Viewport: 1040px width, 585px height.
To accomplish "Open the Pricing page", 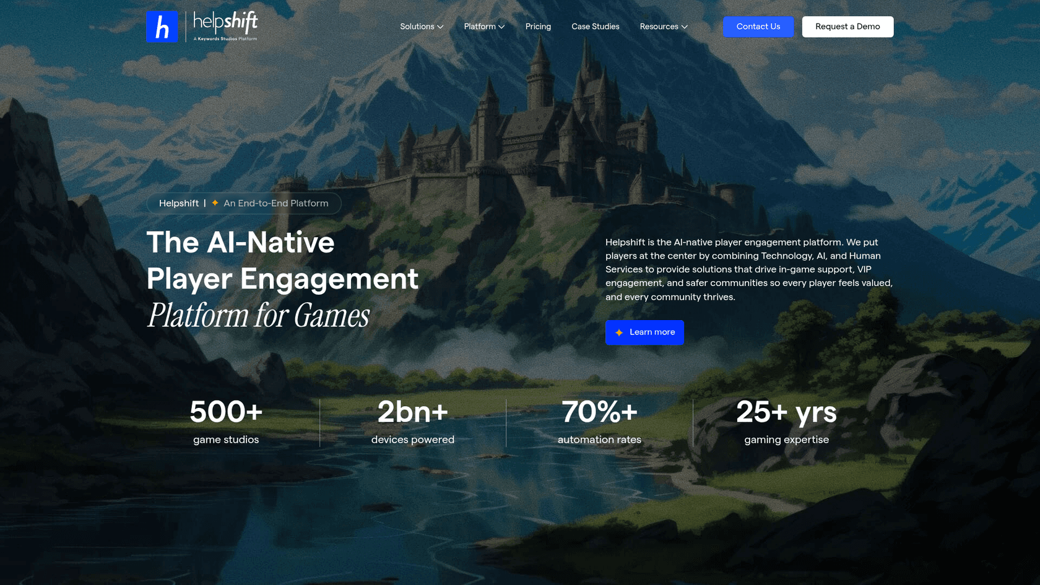I will pyautogui.click(x=538, y=27).
